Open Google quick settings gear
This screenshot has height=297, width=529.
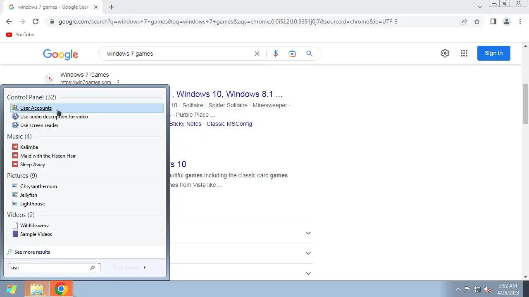click(445, 53)
